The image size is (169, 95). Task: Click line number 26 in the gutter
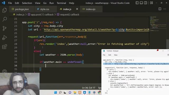click(x=16, y=37)
